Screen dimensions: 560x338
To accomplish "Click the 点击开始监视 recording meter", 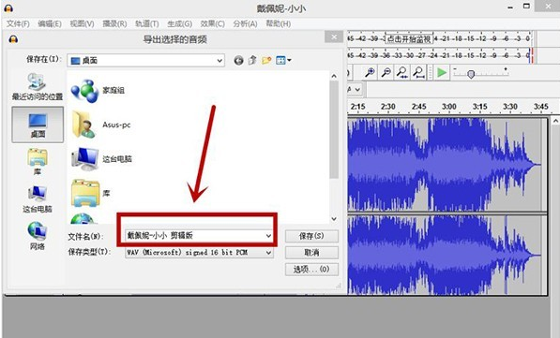I will 439,38.
